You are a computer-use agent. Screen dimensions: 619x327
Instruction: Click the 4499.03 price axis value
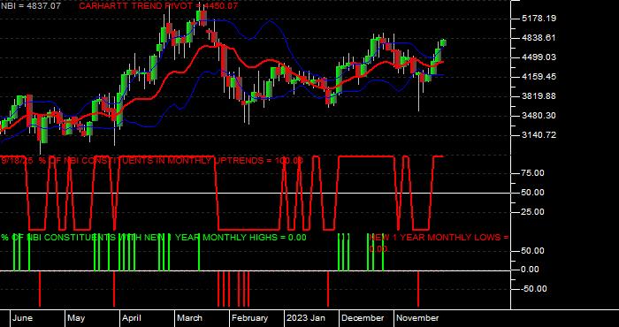coord(539,57)
